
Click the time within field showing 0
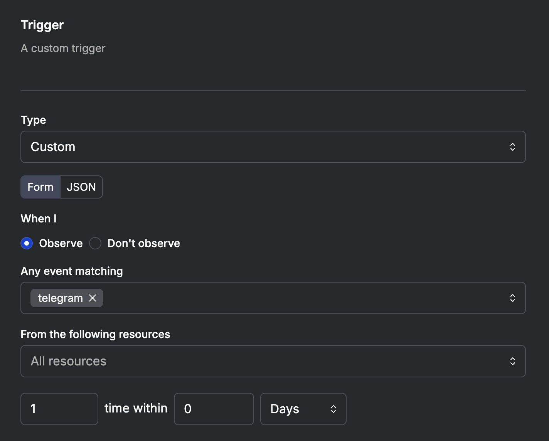pos(214,409)
